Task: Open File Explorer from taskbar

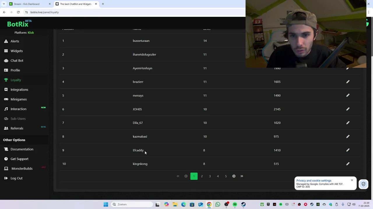Action: [x=175, y=204]
